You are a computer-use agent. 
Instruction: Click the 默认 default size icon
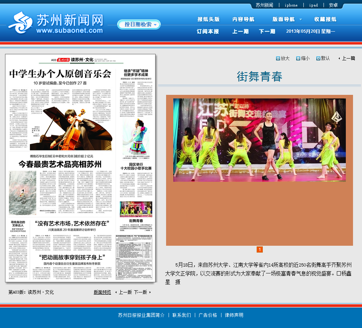pyautogui.click(x=318, y=59)
